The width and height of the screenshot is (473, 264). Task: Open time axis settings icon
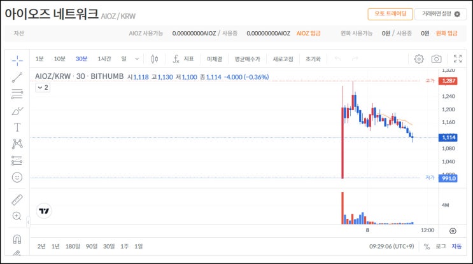pos(453,231)
